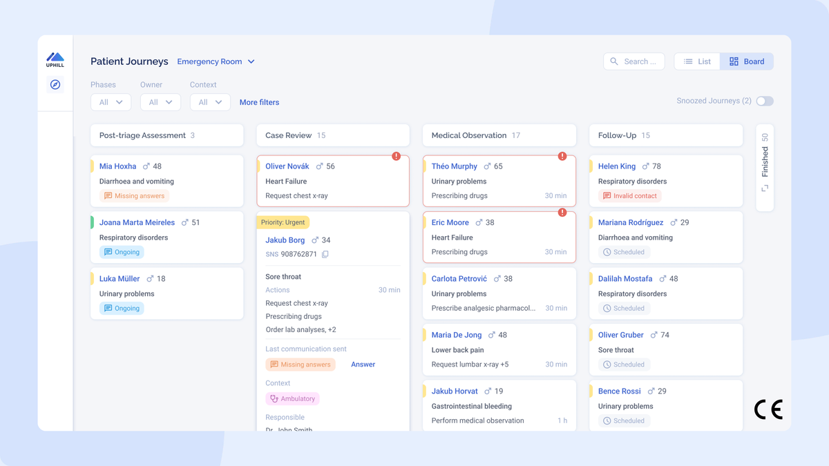Click 'Perform medical observation' text
The height and width of the screenshot is (466, 829).
tap(478, 420)
